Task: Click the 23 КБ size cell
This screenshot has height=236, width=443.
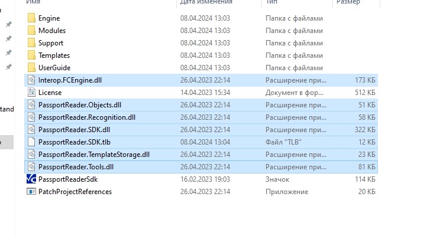Action: (367, 155)
